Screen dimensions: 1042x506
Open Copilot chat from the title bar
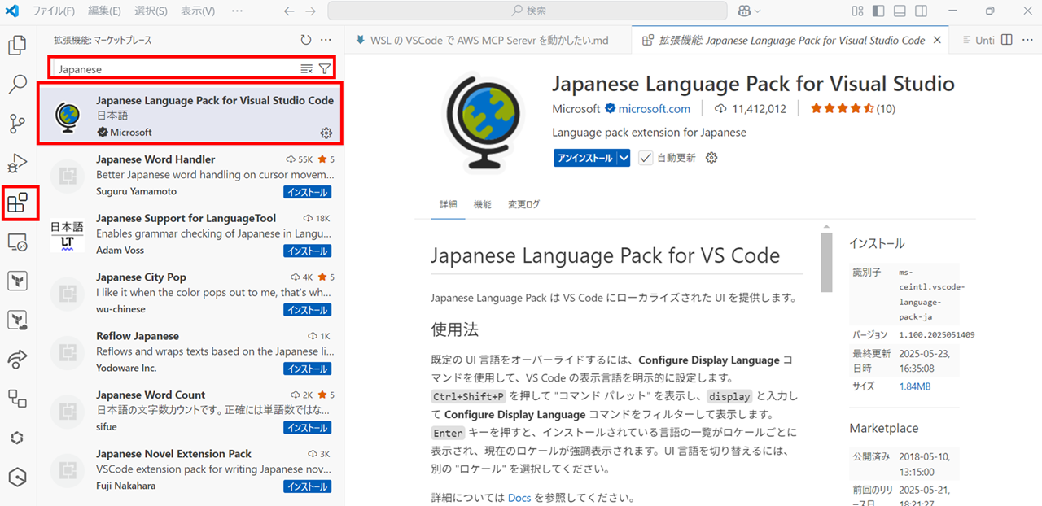click(744, 11)
